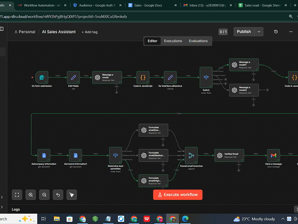Click the Zoom in magnifier button
This screenshot has width=298, height=224.
(30, 195)
